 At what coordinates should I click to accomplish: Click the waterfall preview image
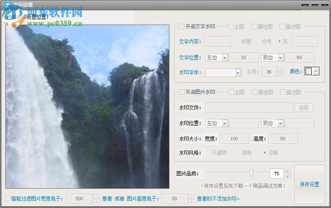pyautogui.click(x=87, y=107)
